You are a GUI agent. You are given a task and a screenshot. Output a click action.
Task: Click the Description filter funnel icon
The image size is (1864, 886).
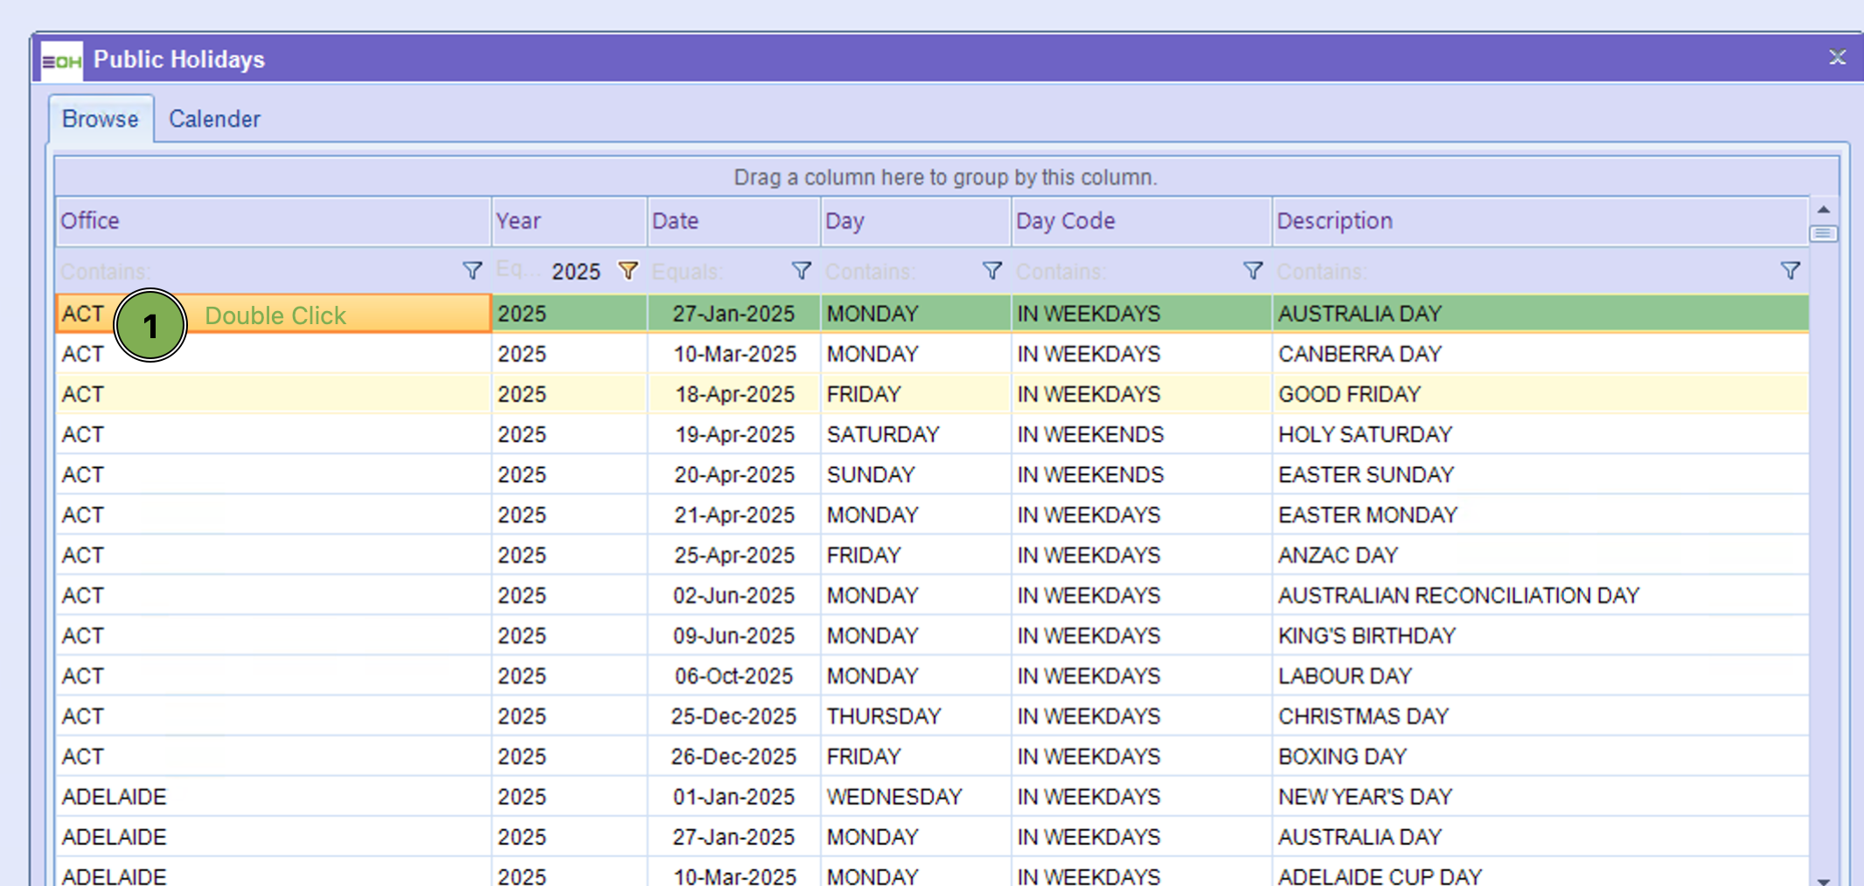tap(1790, 271)
